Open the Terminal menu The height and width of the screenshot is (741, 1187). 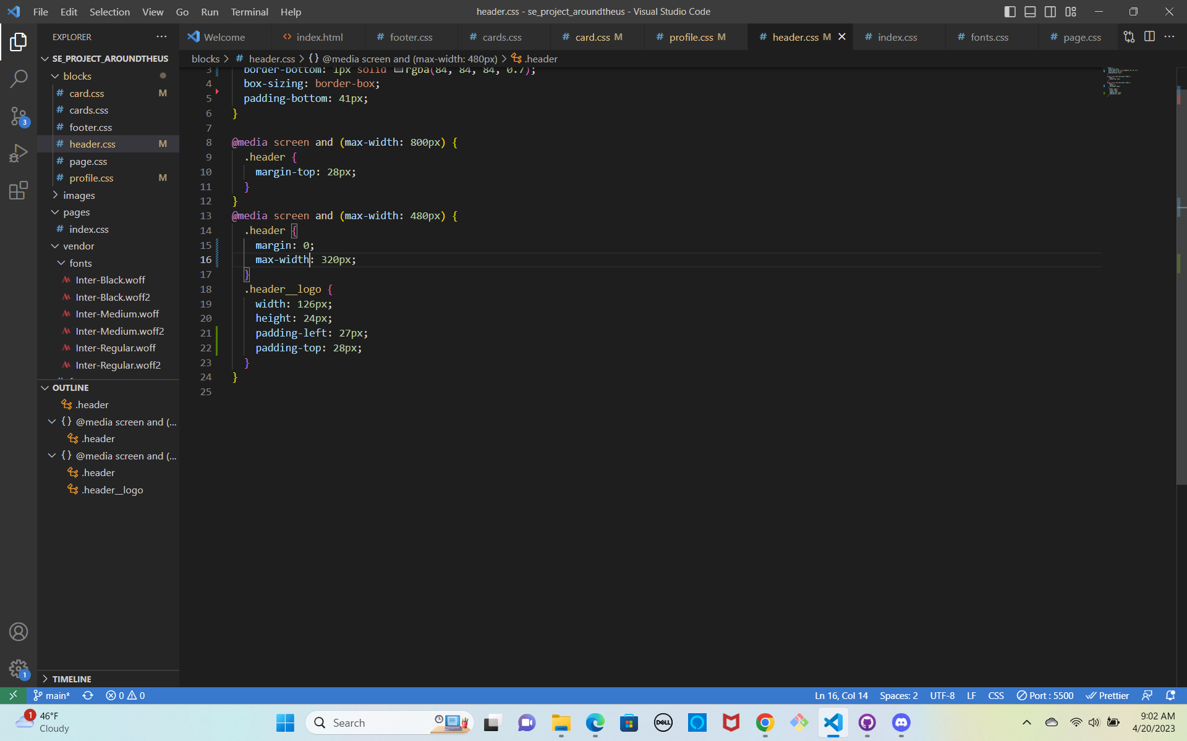pos(249,12)
